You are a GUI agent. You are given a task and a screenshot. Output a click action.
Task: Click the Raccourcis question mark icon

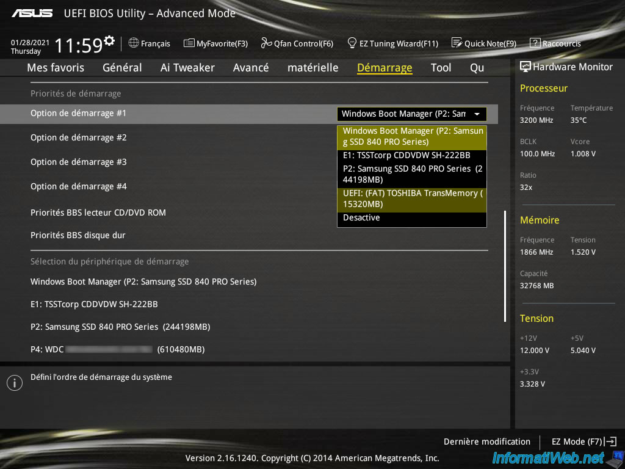pos(535,43)
